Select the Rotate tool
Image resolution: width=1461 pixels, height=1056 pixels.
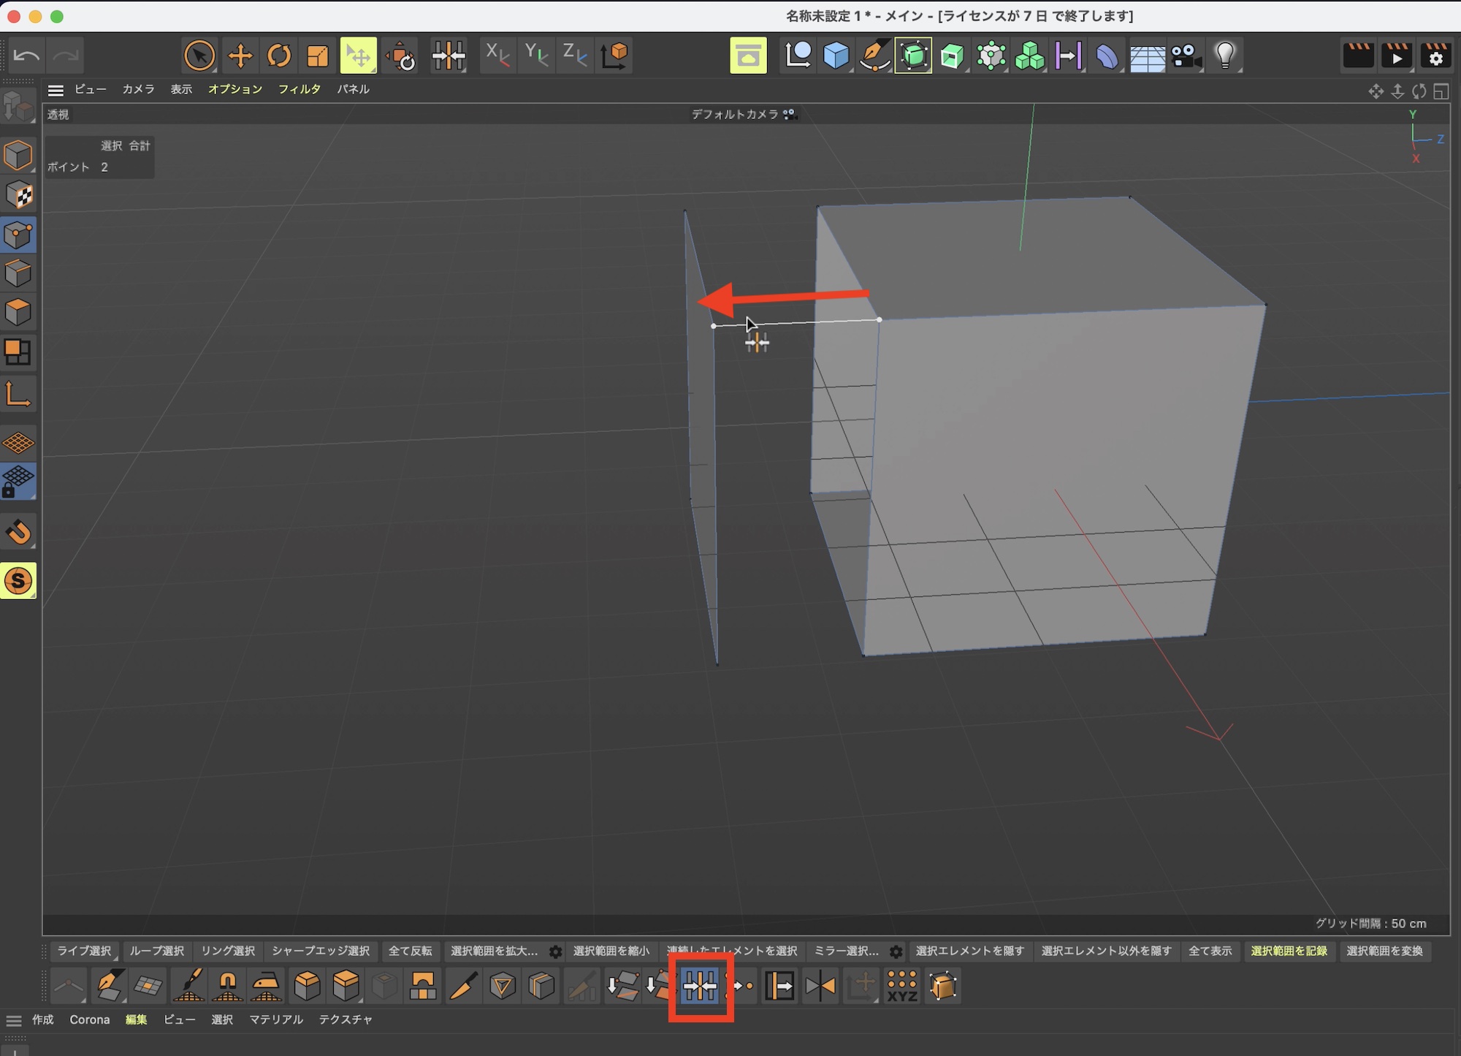[x=278, y=56]
